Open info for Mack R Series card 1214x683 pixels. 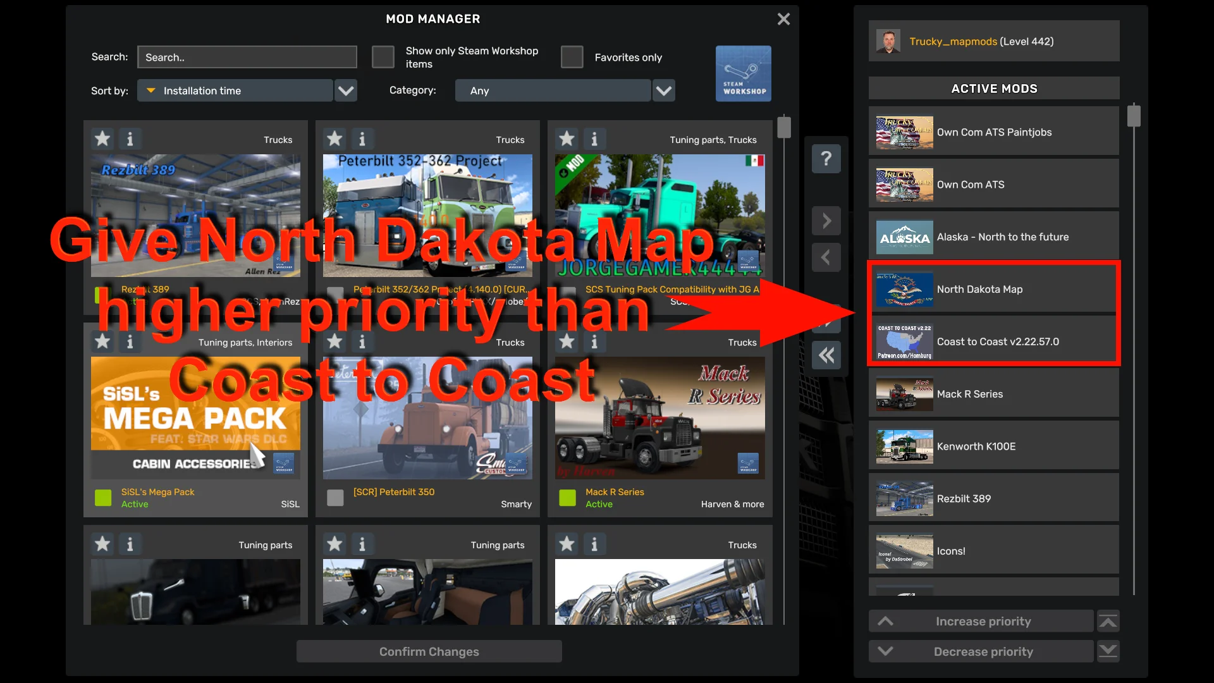coord(594,341)
